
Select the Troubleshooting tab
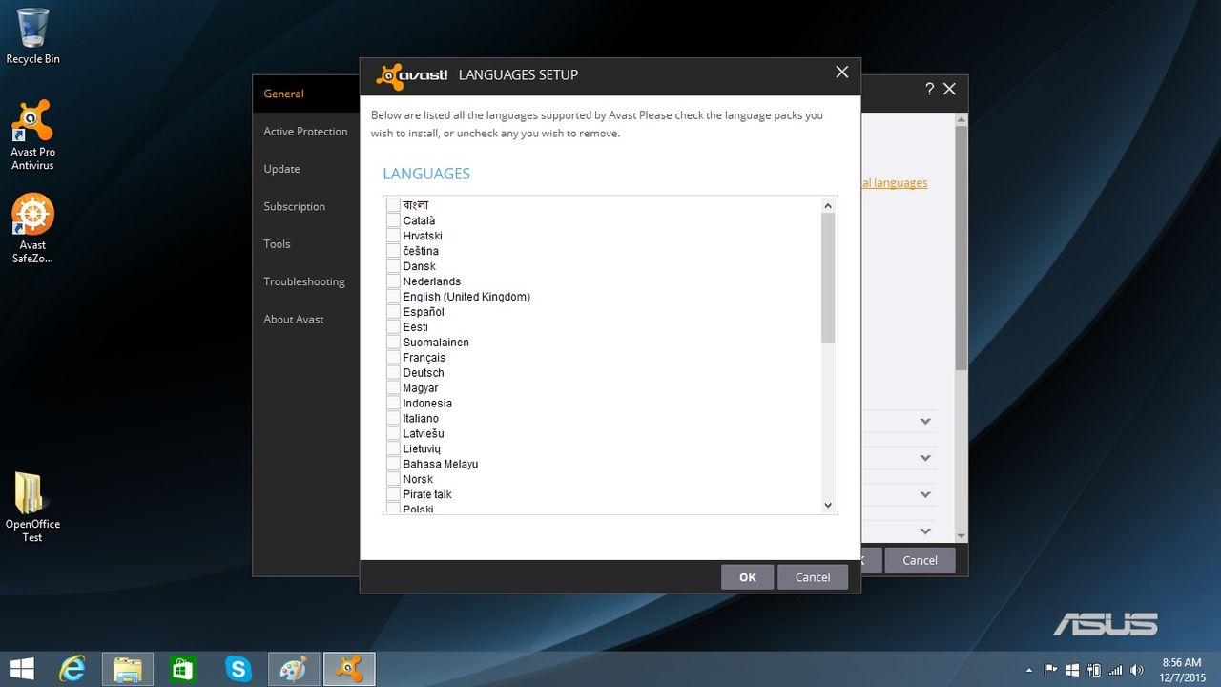305,281
